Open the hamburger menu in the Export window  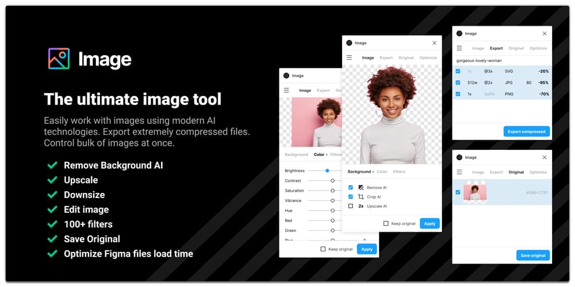[459, 48]
